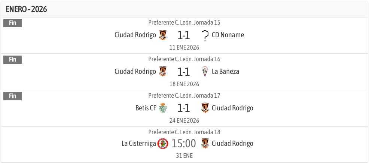Viewport: 369px width, 163px height.
Task: Click Ciudad Rodrigo crest in Jornada 16 match
Action: [162, 72]
